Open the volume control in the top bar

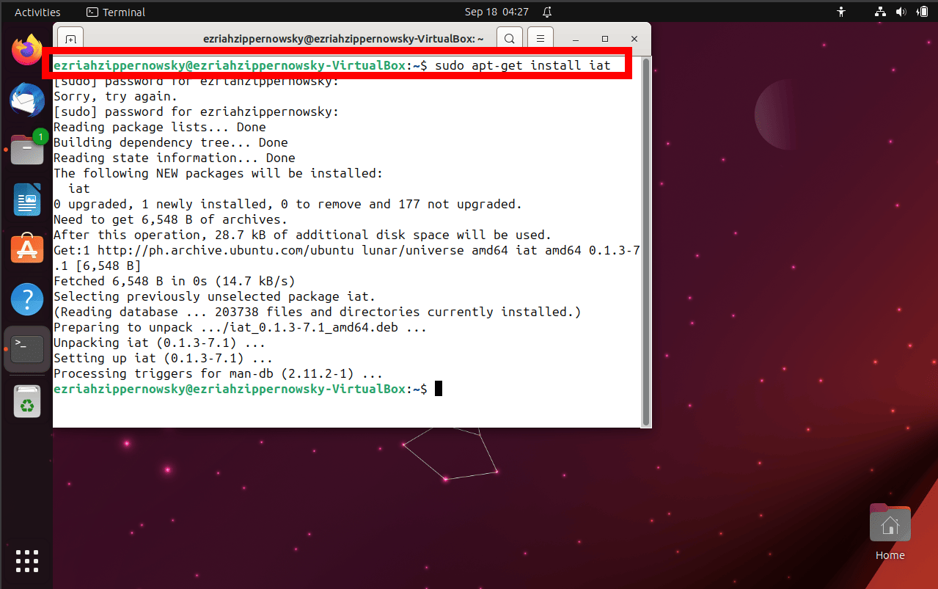(901, 12)
